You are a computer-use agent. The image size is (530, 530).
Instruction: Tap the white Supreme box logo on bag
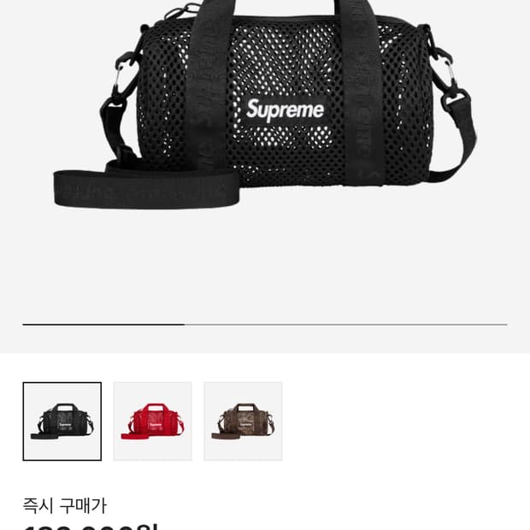click(286, 110)
